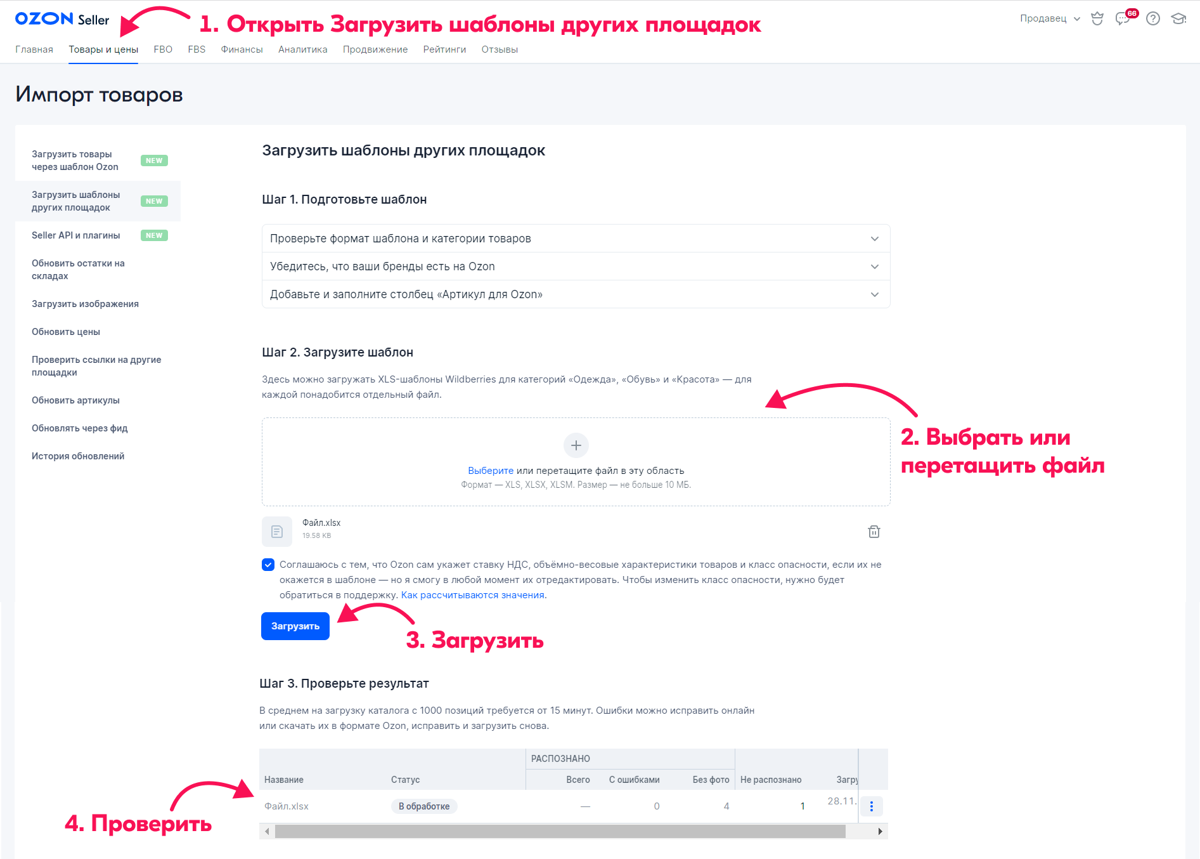Click the 'С ошибками' column header
The width and height of the screenshot is (1200, 859).
(x=635, y=780)
